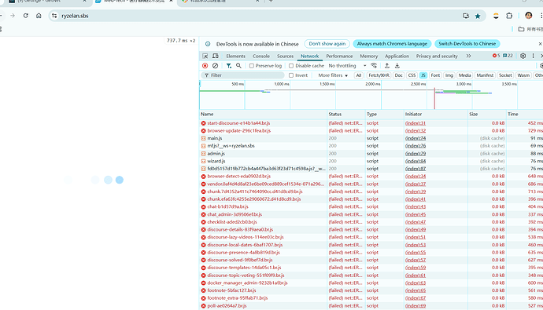
Task: Open initiator link (index):31
Action: (416, 123)
